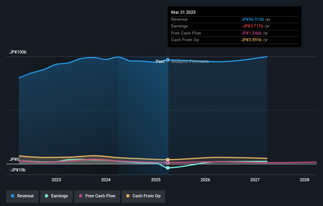Click the JP¥0 y-axis label
This screenshot has width=323, height=206.
point(14,159)
